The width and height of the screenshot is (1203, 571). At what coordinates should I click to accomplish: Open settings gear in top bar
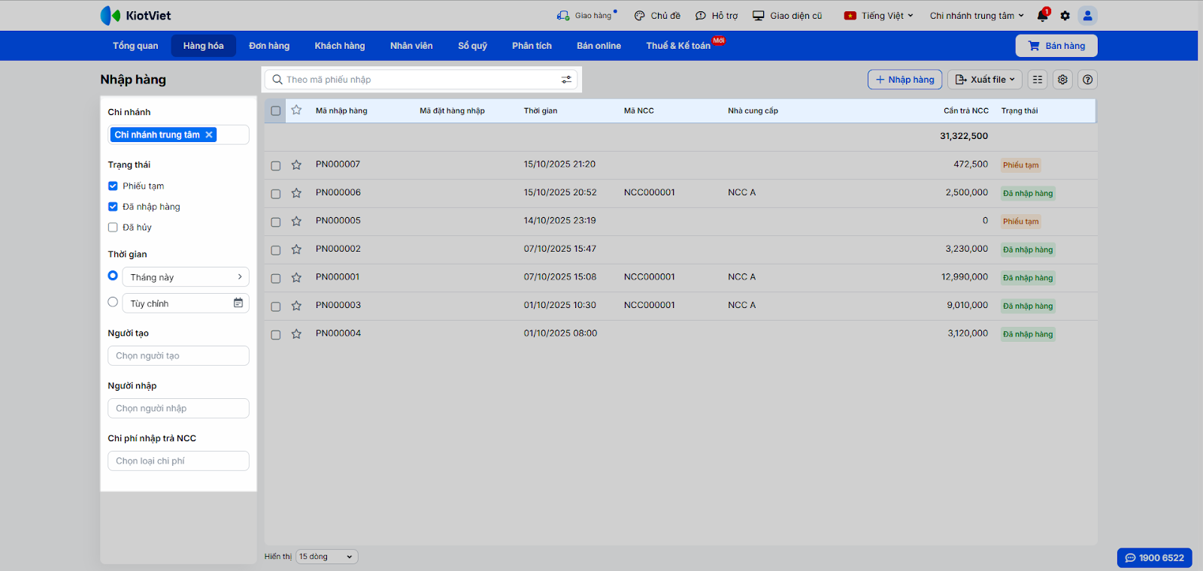coord(1065,16)
